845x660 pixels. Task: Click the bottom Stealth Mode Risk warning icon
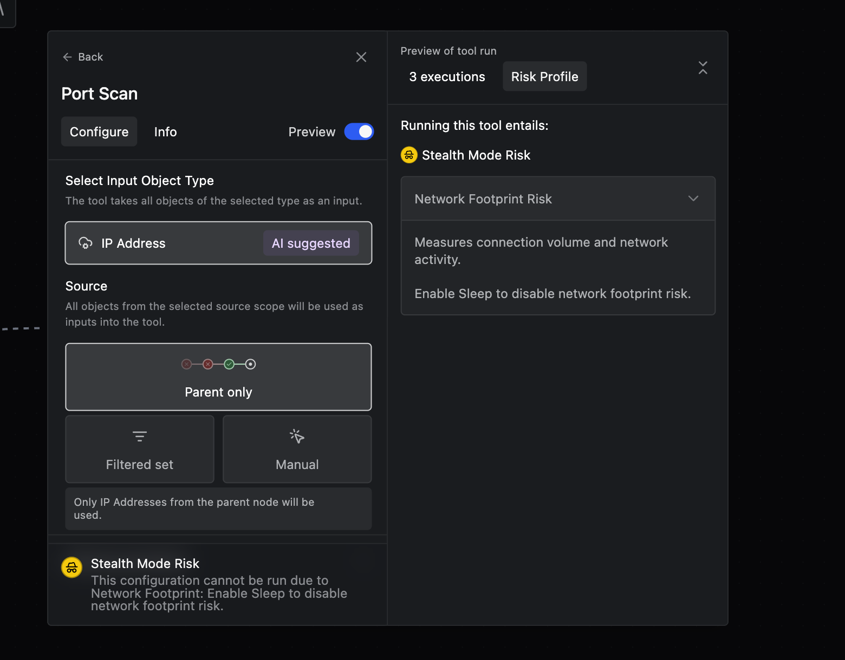click(x=72, y=567)
